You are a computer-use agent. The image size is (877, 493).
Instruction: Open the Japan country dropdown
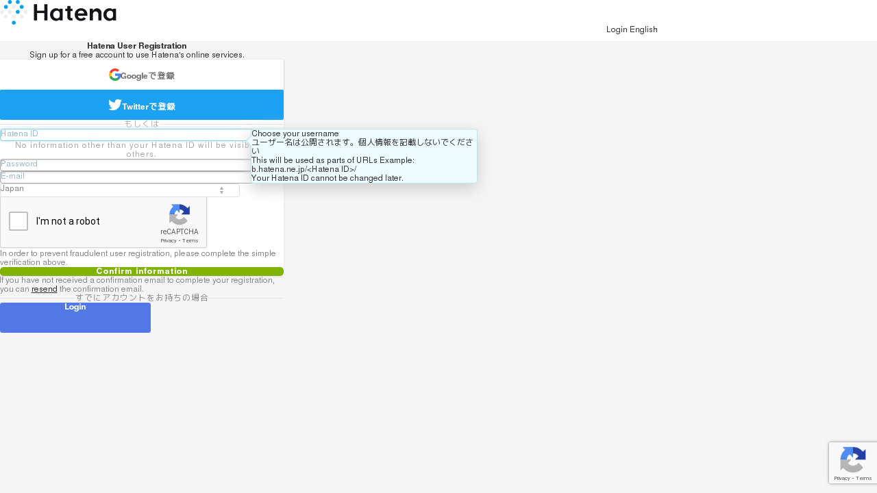pos(120,190)
